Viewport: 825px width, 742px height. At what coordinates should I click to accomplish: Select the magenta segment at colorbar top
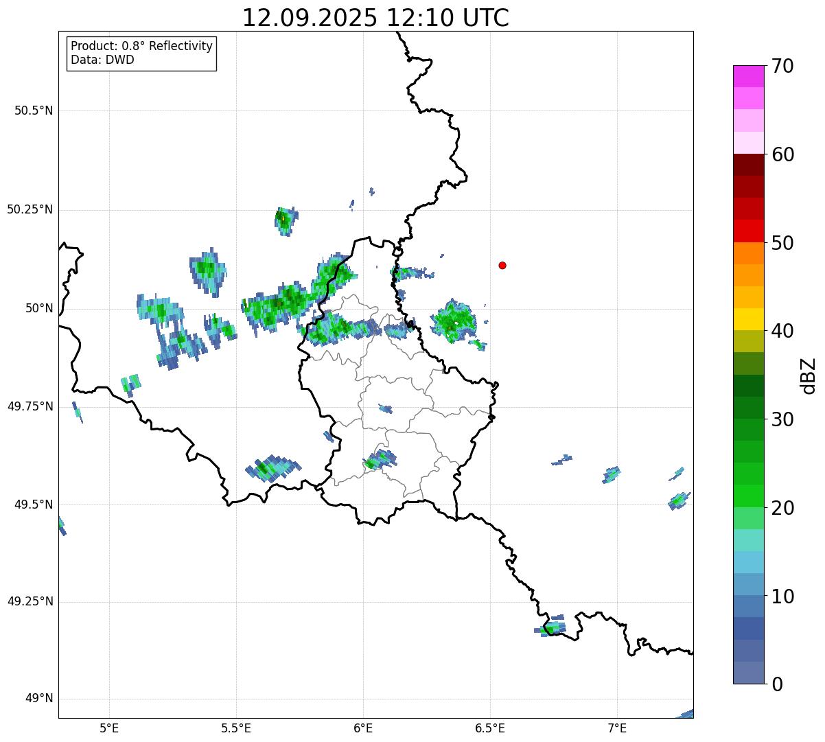[747, 76]
